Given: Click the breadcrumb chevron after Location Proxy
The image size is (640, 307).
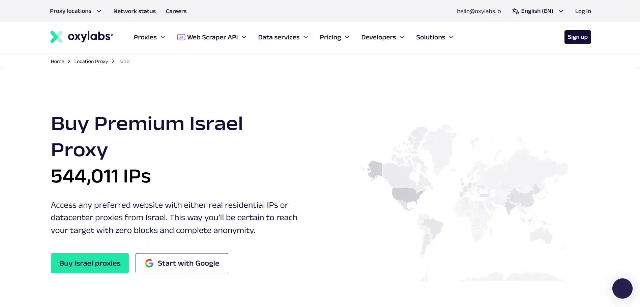Looking at the screenshot, I should coord(113,61).
